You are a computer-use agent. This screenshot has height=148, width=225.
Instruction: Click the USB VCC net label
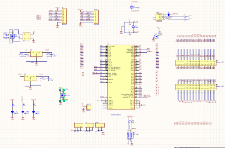pos(175,14)
